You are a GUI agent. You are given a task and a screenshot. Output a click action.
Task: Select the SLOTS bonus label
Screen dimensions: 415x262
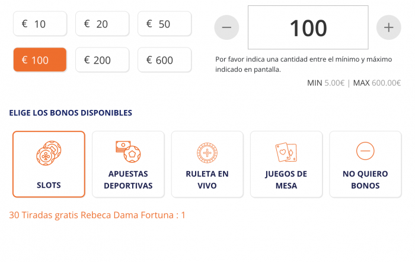49,185
